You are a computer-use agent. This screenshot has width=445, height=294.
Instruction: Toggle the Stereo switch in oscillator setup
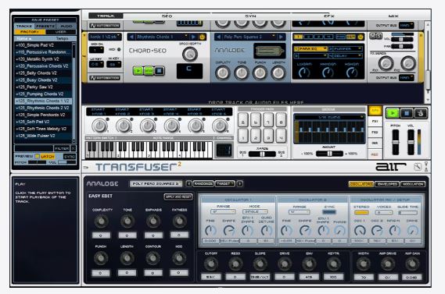[361, 212]
